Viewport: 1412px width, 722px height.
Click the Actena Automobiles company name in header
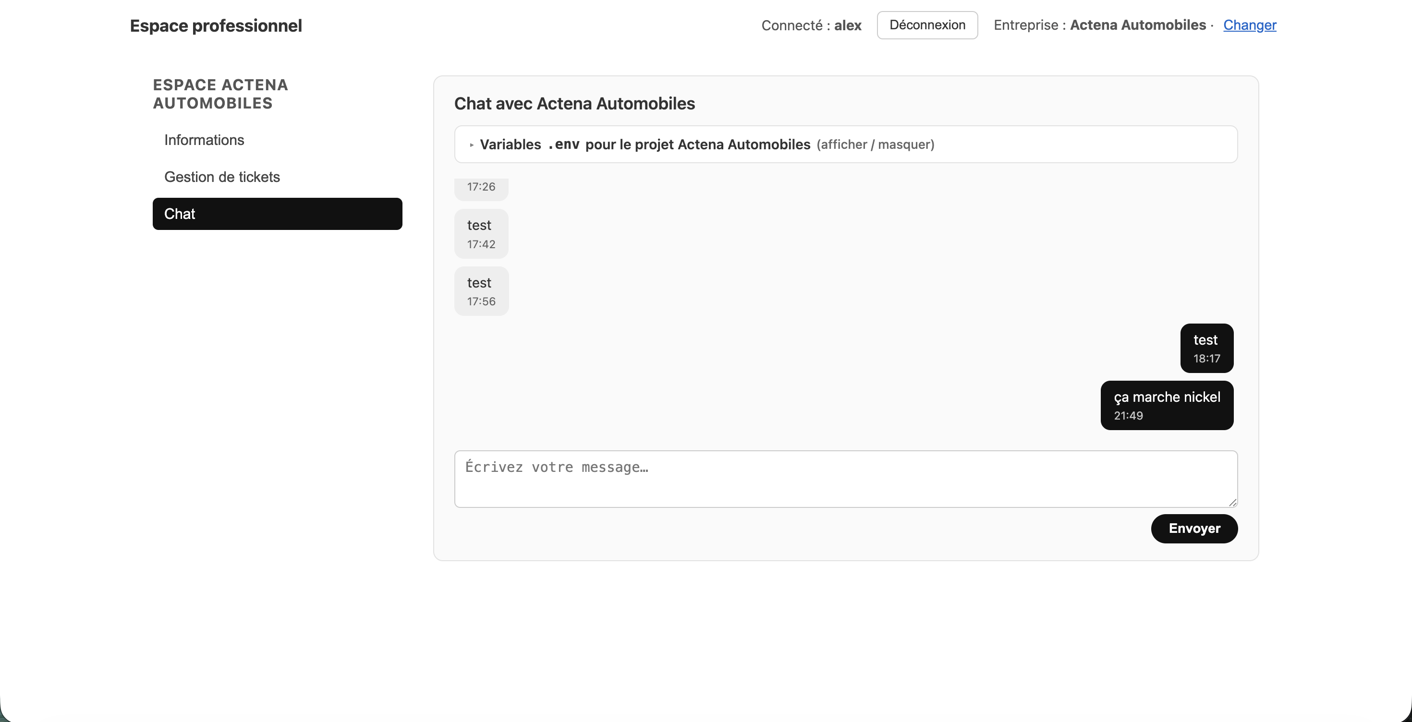[x=1137, y=25]
